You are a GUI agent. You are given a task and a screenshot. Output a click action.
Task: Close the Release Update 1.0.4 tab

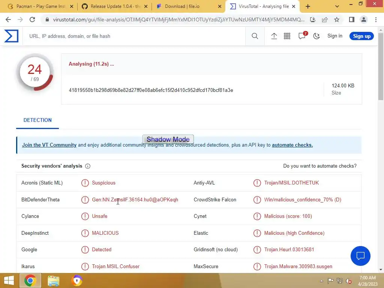(146, 7)
